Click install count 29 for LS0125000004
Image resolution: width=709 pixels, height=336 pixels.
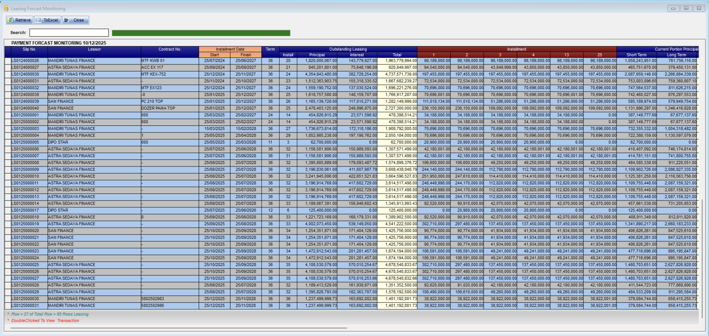[288, 135]
